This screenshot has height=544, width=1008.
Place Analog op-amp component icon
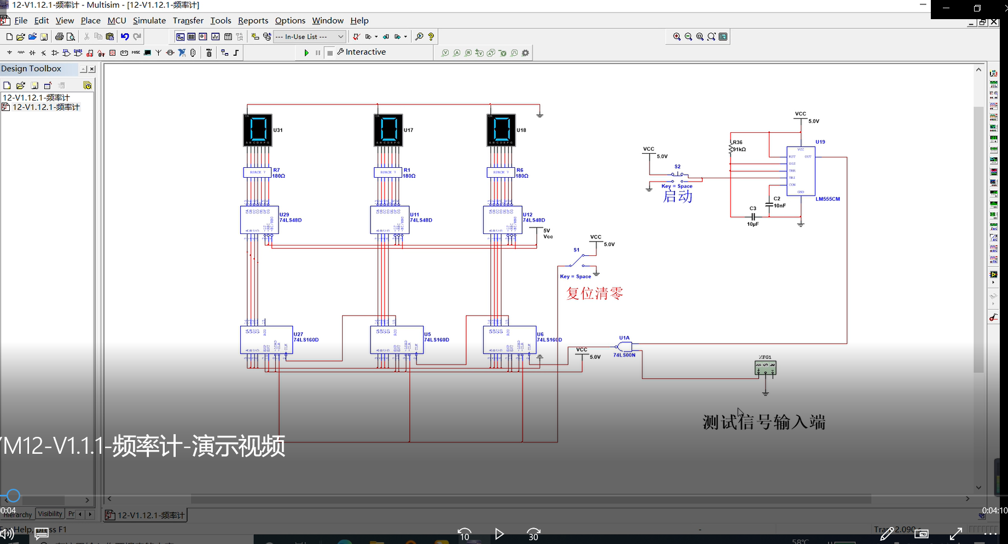(55, 52)
